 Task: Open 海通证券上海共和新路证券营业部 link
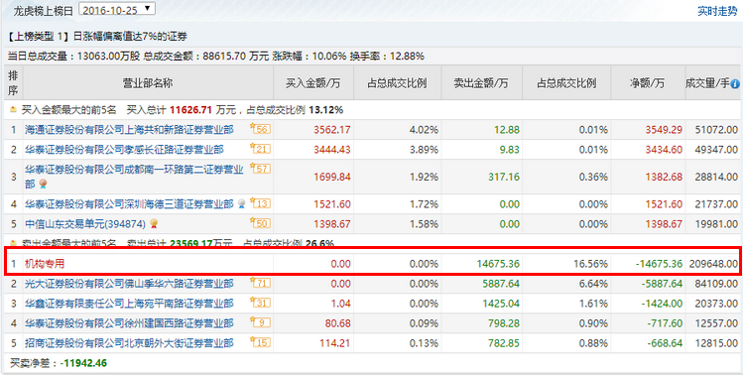[x=129, y=129]
